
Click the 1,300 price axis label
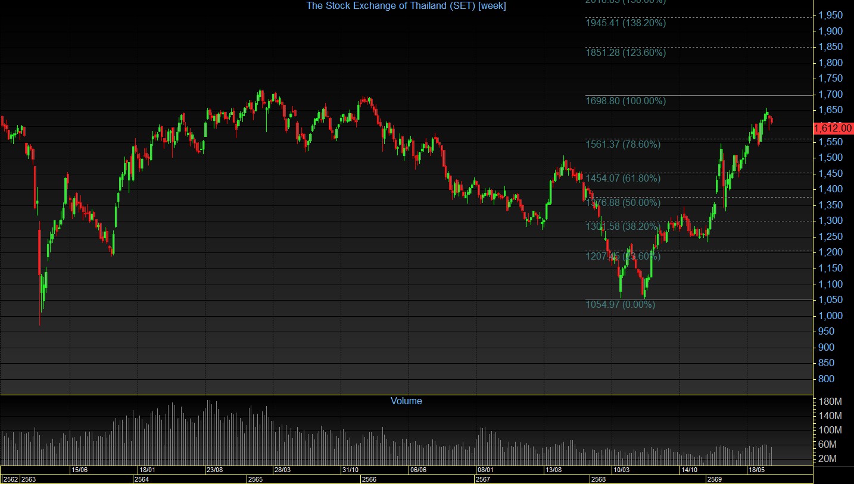[x=830, y=221]
